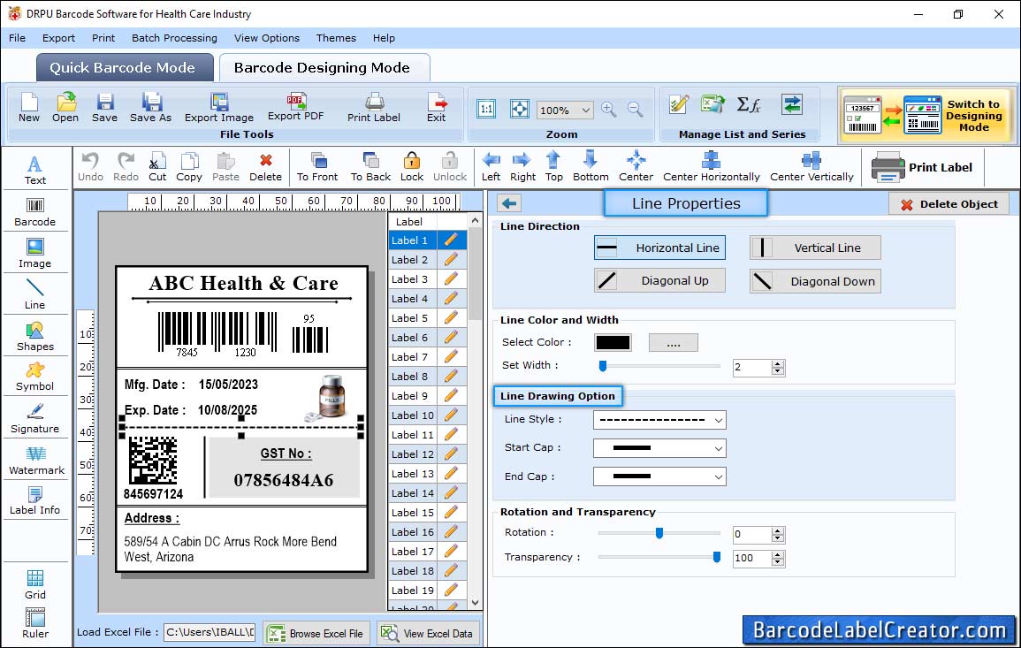
Task: Increase the Set Width spinner value
Action: click(x=778, y=363)
